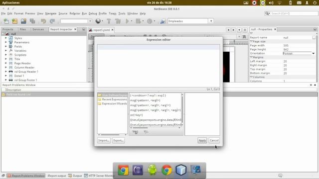Click the Save All toolbar icon
Viewport: 319px width, 179px height.
(32, 21)
